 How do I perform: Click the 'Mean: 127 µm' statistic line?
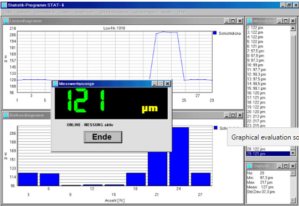tap(260, 187)
